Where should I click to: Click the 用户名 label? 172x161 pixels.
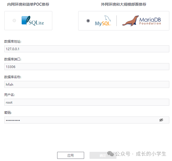click(9, 95)
